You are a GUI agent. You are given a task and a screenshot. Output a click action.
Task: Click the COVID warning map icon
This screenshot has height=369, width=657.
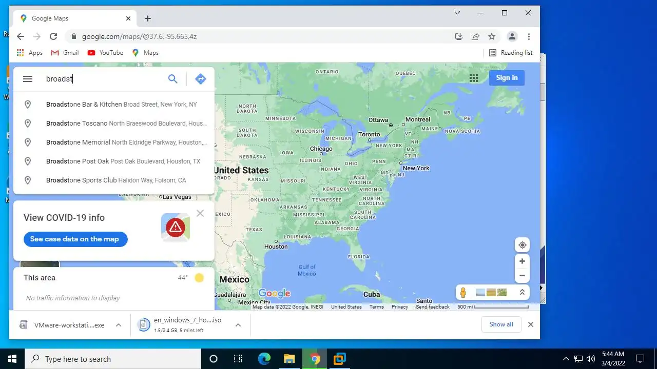pos(176,227)
